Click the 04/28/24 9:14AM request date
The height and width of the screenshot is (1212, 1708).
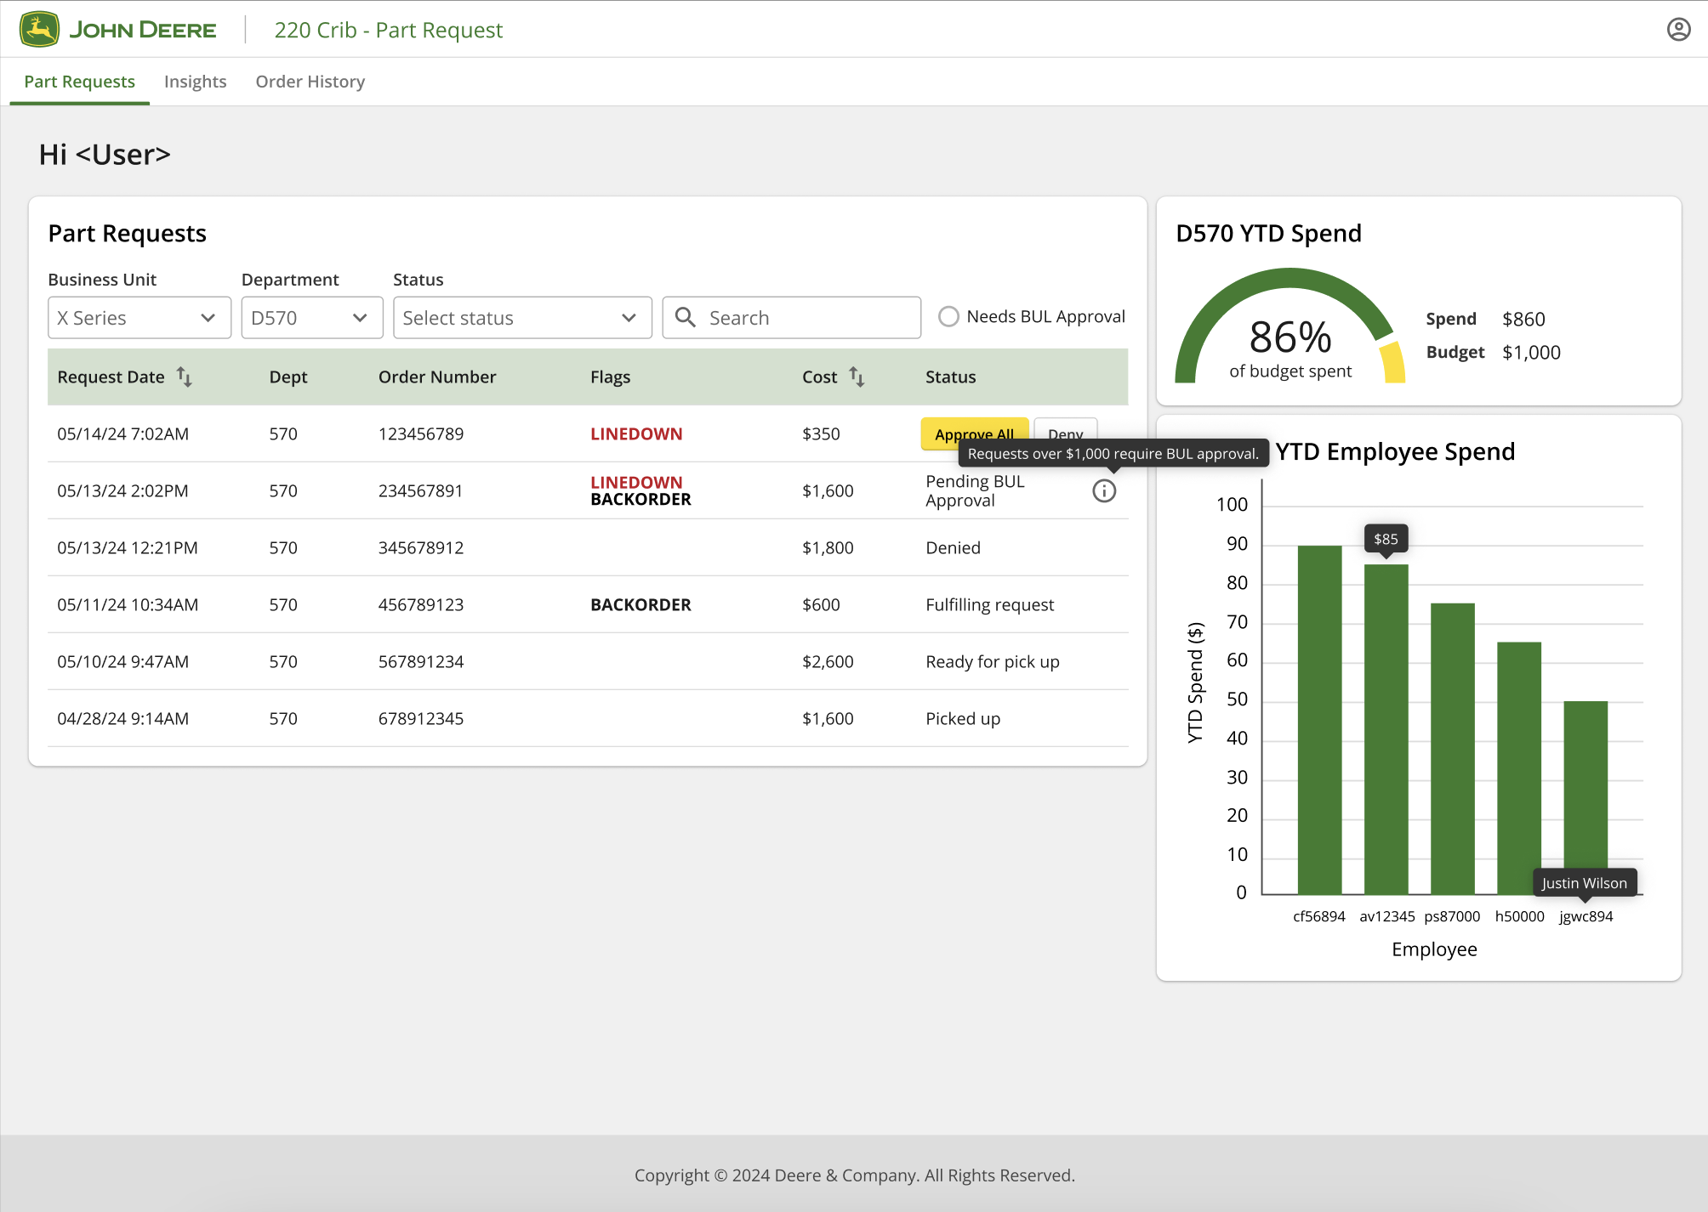pyautogui.click(x=123, y=718)
